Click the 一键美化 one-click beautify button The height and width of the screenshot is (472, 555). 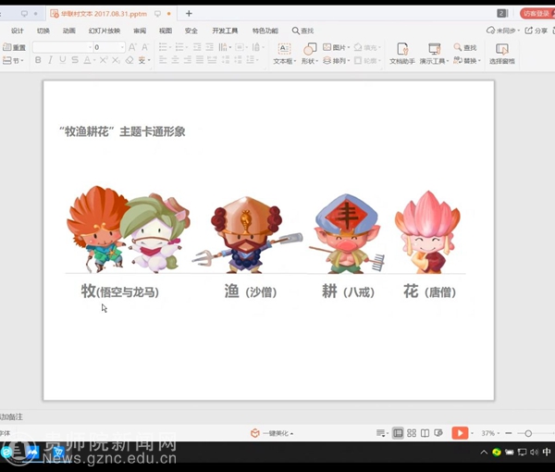click(272, 433)
